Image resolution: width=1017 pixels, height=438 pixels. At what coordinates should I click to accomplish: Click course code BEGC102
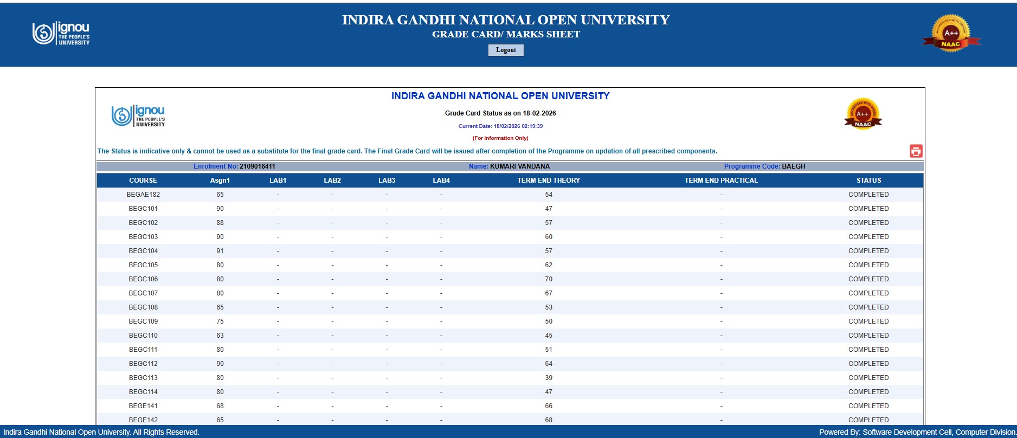pos(143,223)
